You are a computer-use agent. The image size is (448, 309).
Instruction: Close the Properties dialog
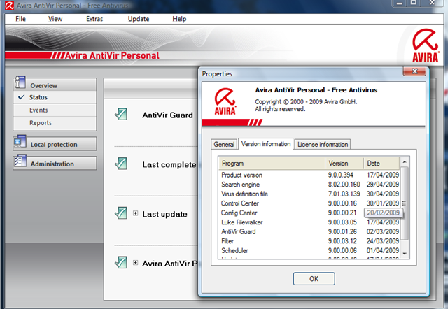414,71
